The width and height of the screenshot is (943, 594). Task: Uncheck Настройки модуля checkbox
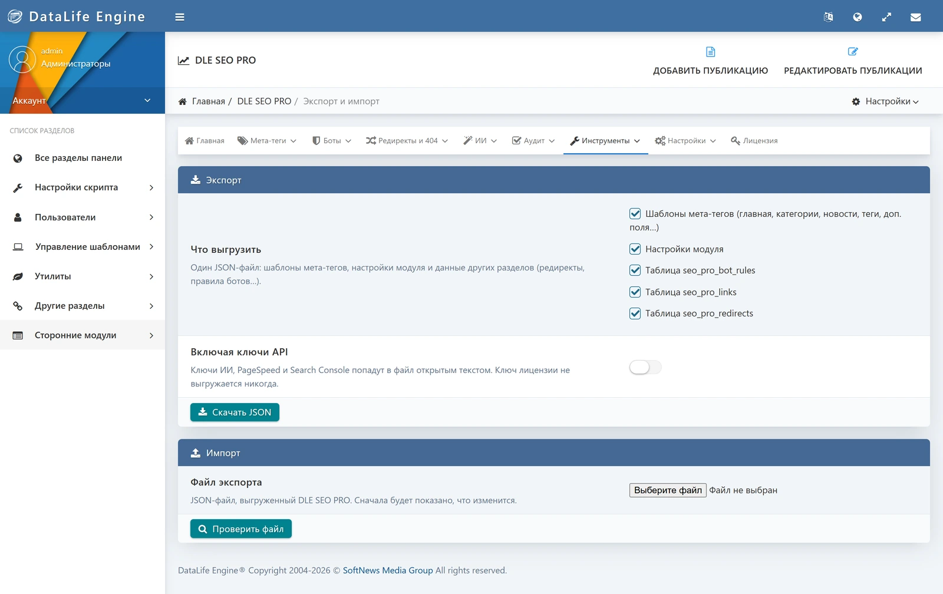click(x=635, y=249)
